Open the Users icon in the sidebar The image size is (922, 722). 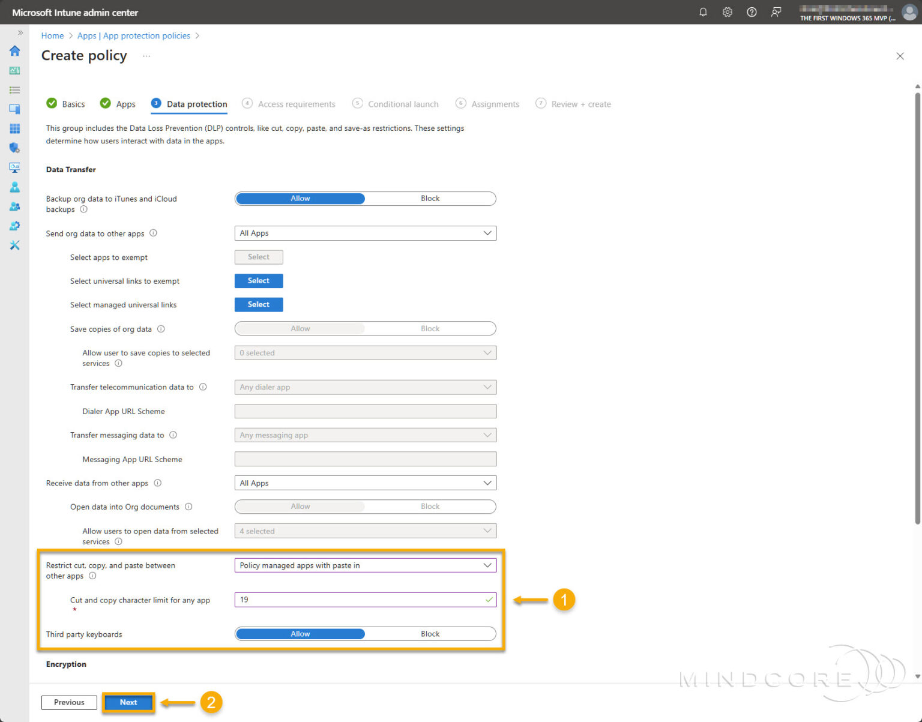point(14,187)
